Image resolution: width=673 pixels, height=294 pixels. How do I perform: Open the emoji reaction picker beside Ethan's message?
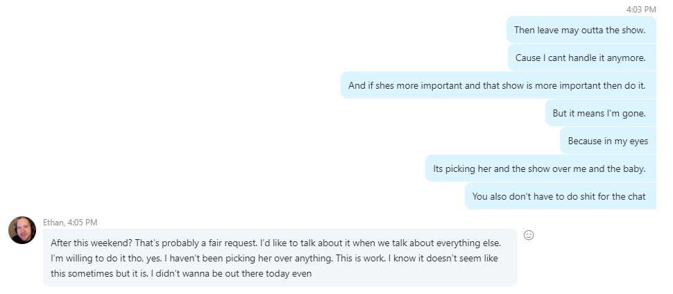click(x=529, y=235)
